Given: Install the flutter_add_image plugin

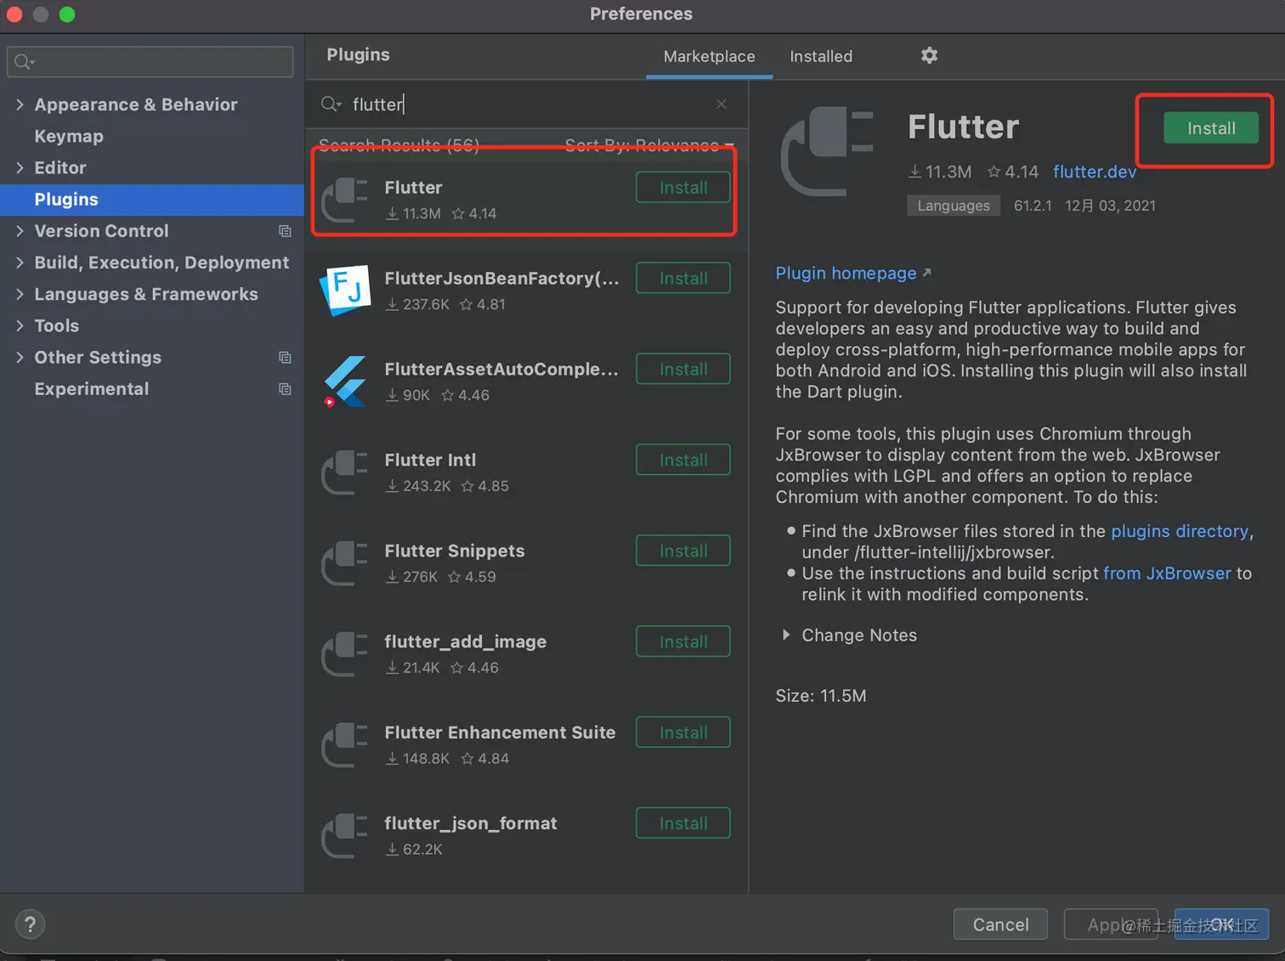Looking at the screenshot, I should [682, 642].
